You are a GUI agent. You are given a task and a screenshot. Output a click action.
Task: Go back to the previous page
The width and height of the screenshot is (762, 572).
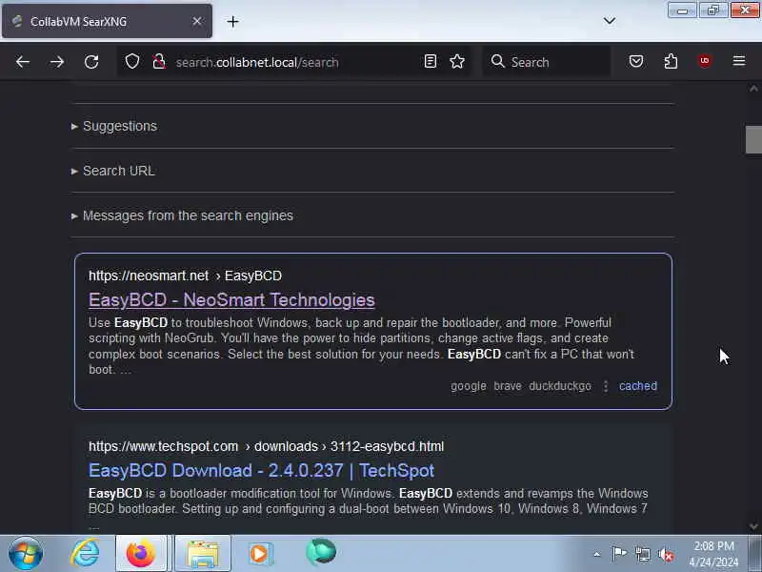(22, 62)
